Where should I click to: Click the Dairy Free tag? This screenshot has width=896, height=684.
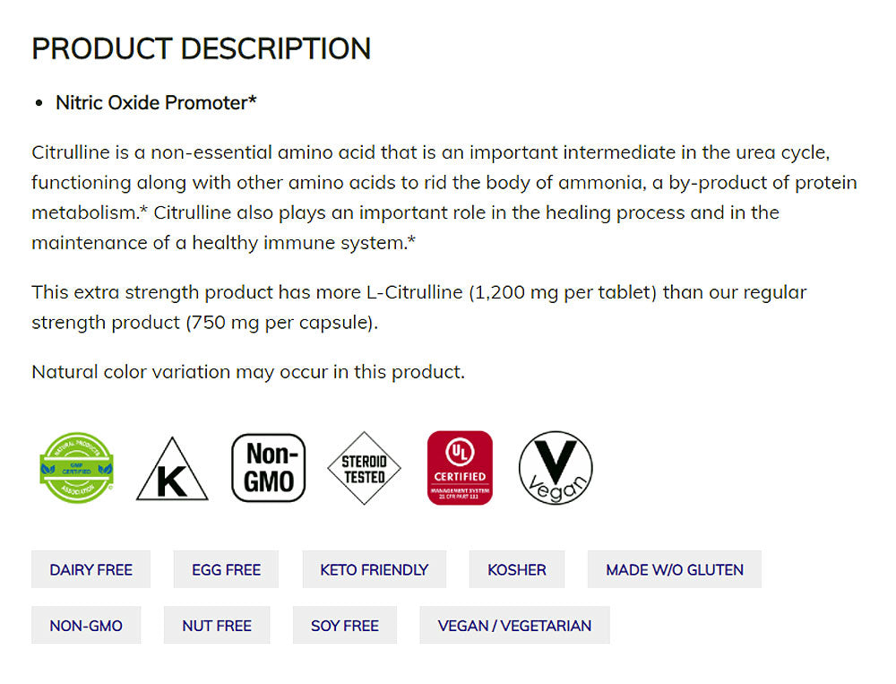(x=90, y=569)
